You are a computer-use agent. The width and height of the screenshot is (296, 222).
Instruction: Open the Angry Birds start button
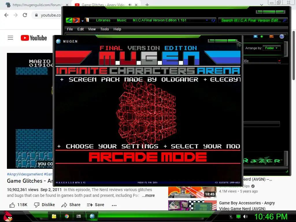(x=8, y=216)
